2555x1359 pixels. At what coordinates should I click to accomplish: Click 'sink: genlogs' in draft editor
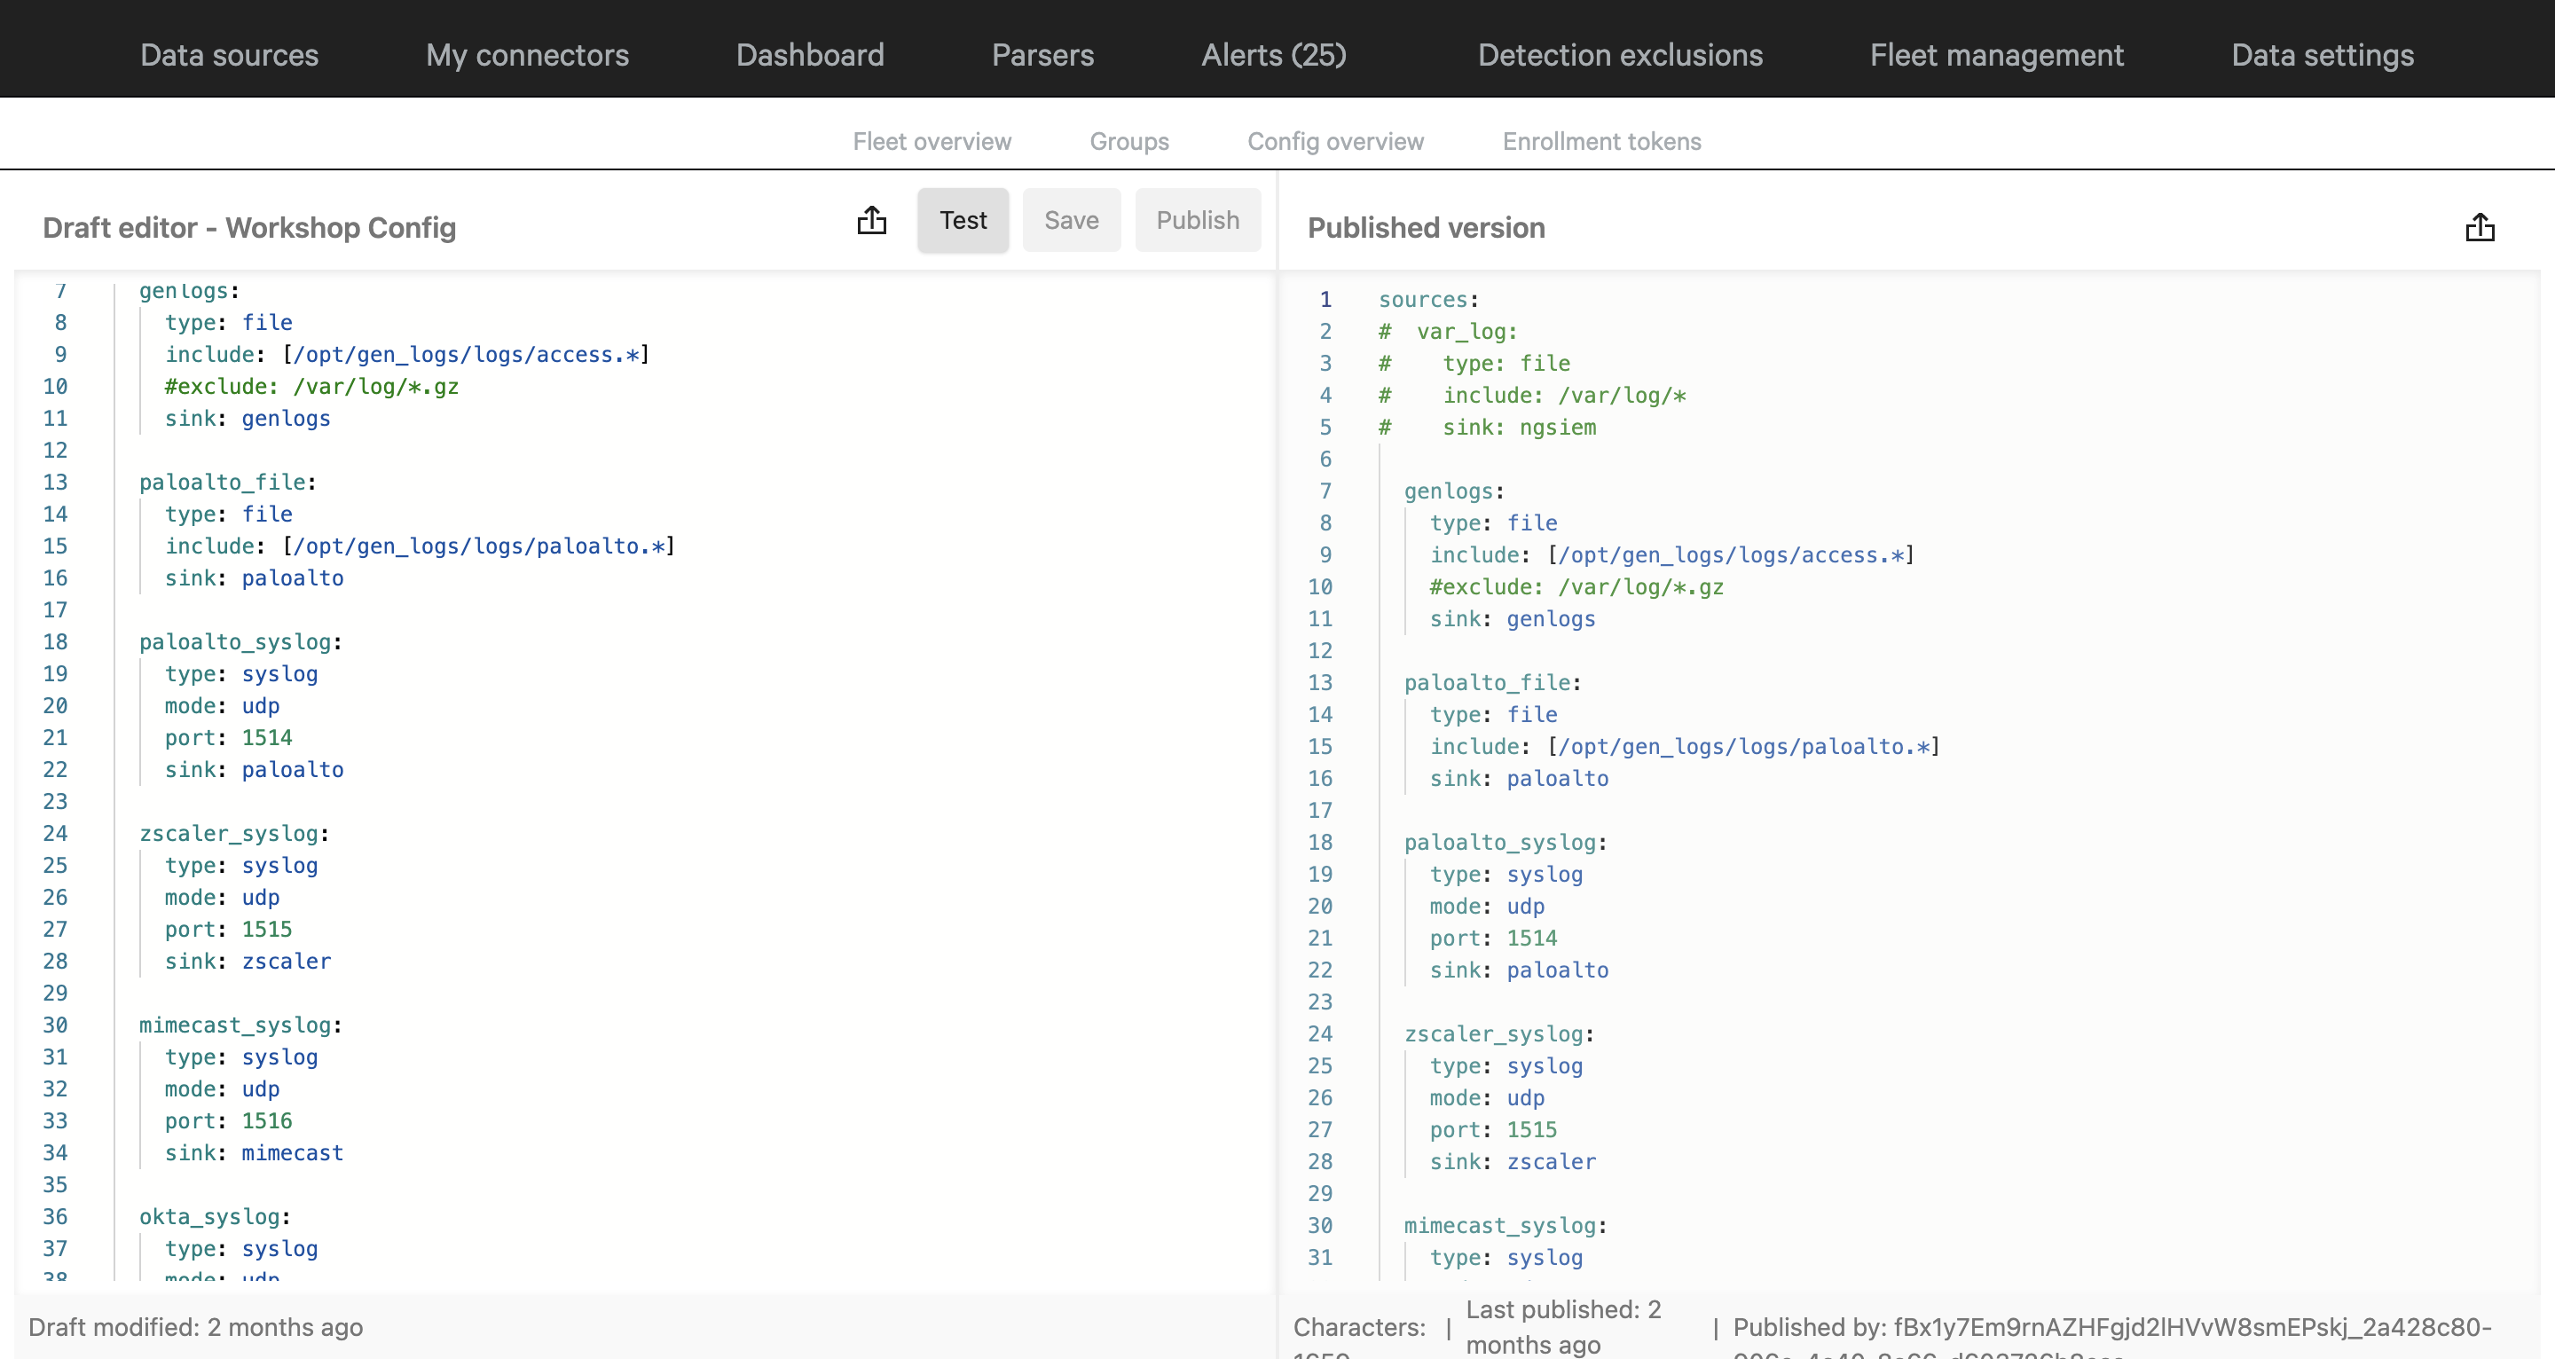tap(247, 418)
